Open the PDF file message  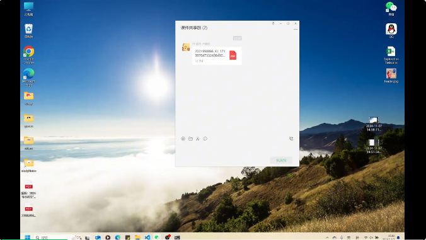tap(217, 55)
